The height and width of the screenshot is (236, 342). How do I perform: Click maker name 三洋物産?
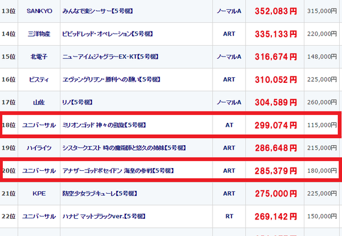click(x=39, y=34)
